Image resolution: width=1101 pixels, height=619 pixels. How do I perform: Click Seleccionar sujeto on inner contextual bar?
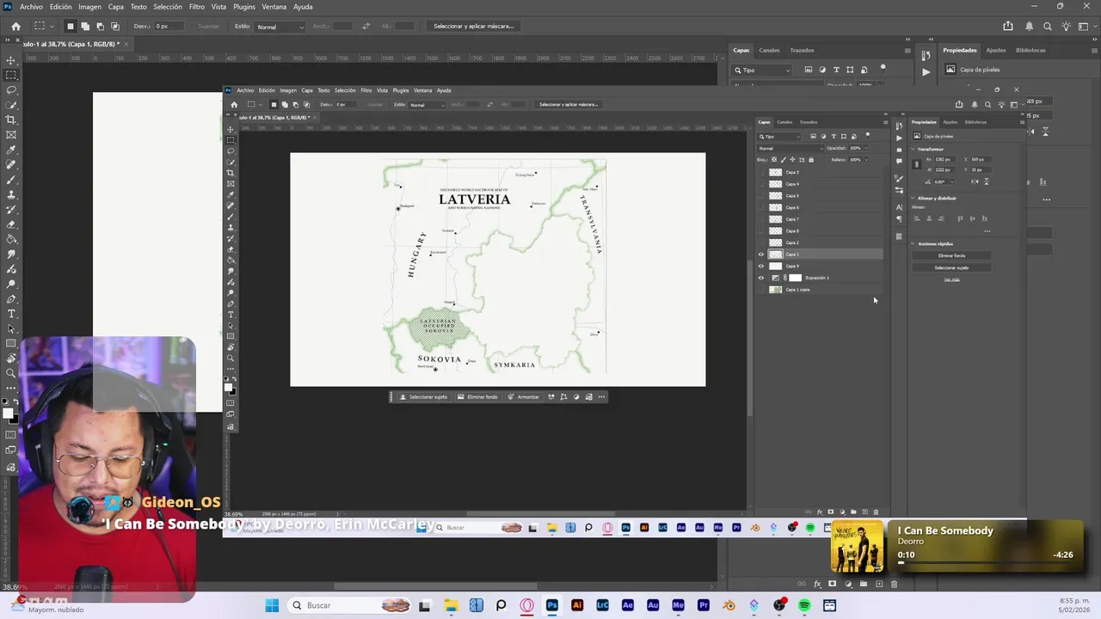(423, 397)
